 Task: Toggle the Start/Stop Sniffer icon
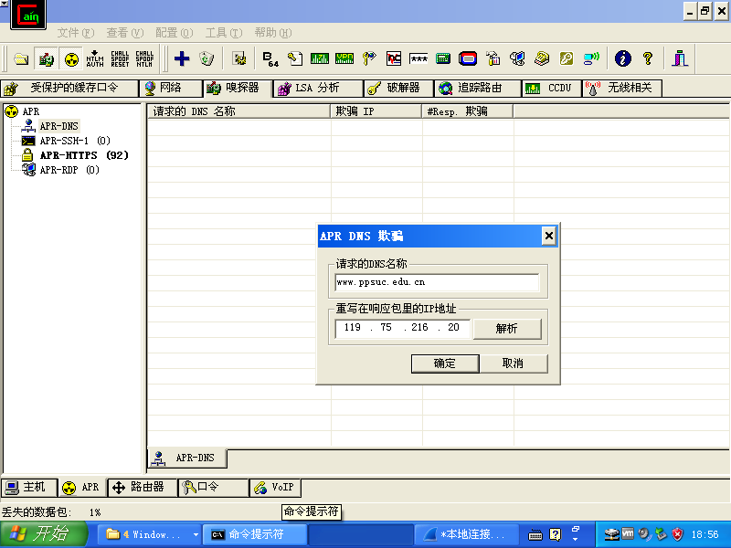(47, 58)
